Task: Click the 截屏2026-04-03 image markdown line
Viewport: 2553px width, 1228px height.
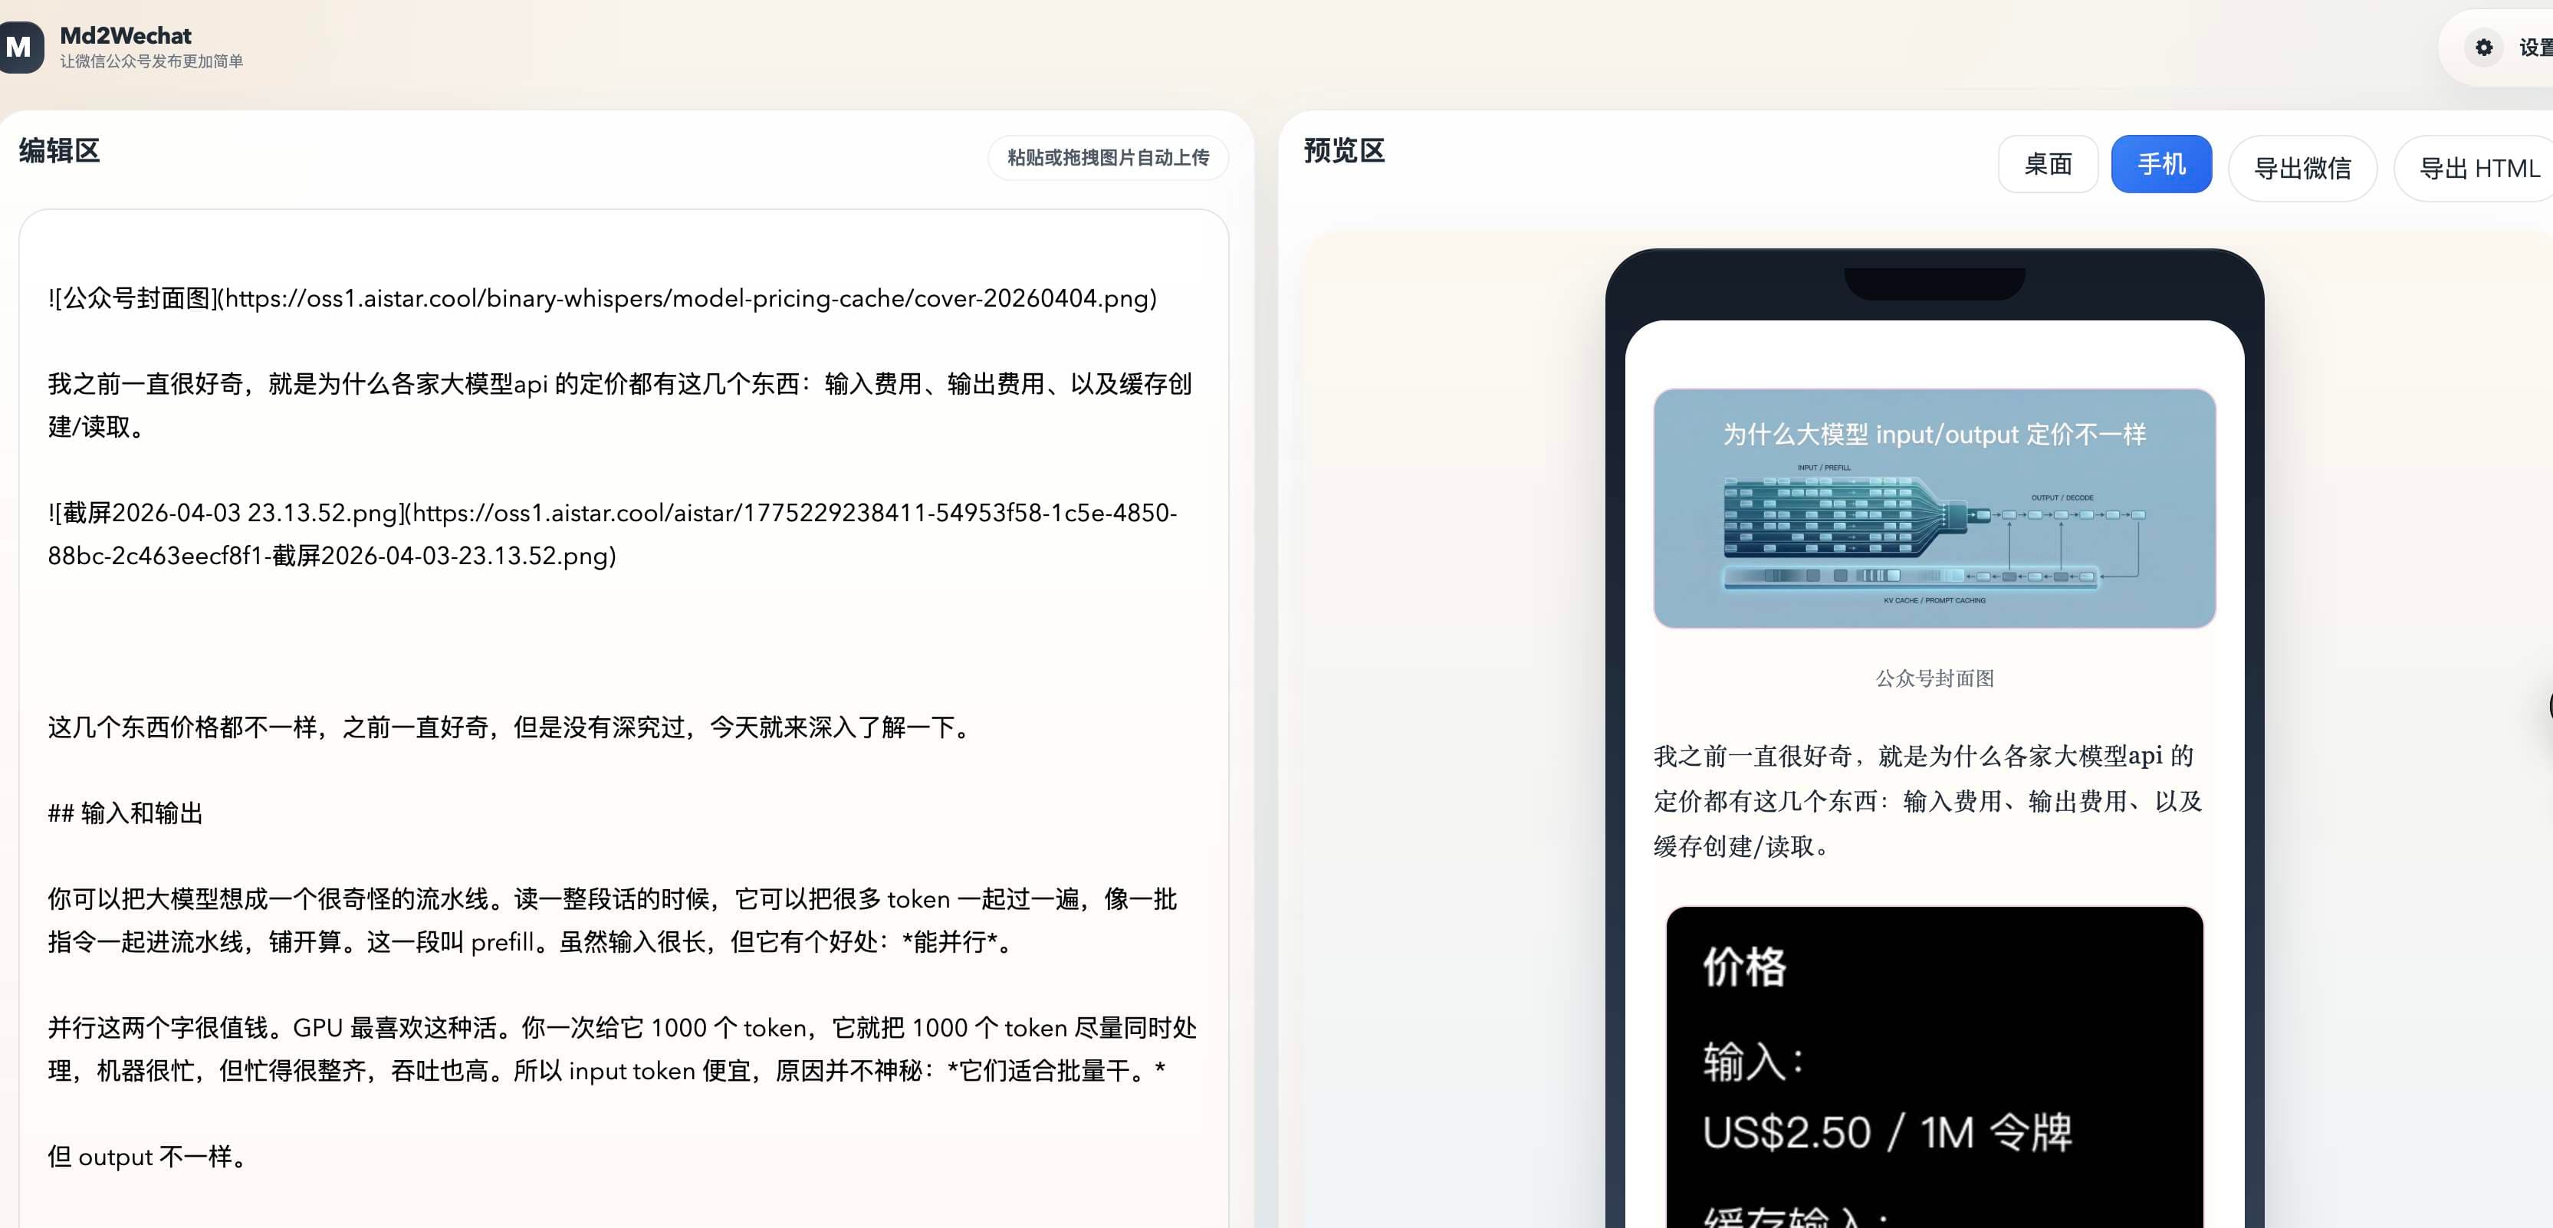Action: click(x=613, y=534)
